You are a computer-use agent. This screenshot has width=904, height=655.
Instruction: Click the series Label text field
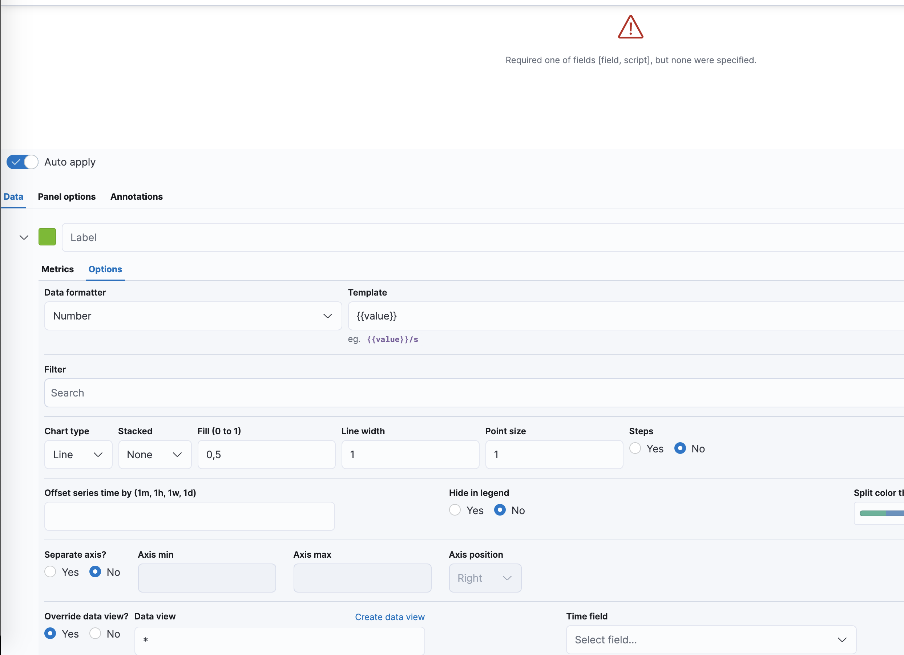click(x=482, y=237)
